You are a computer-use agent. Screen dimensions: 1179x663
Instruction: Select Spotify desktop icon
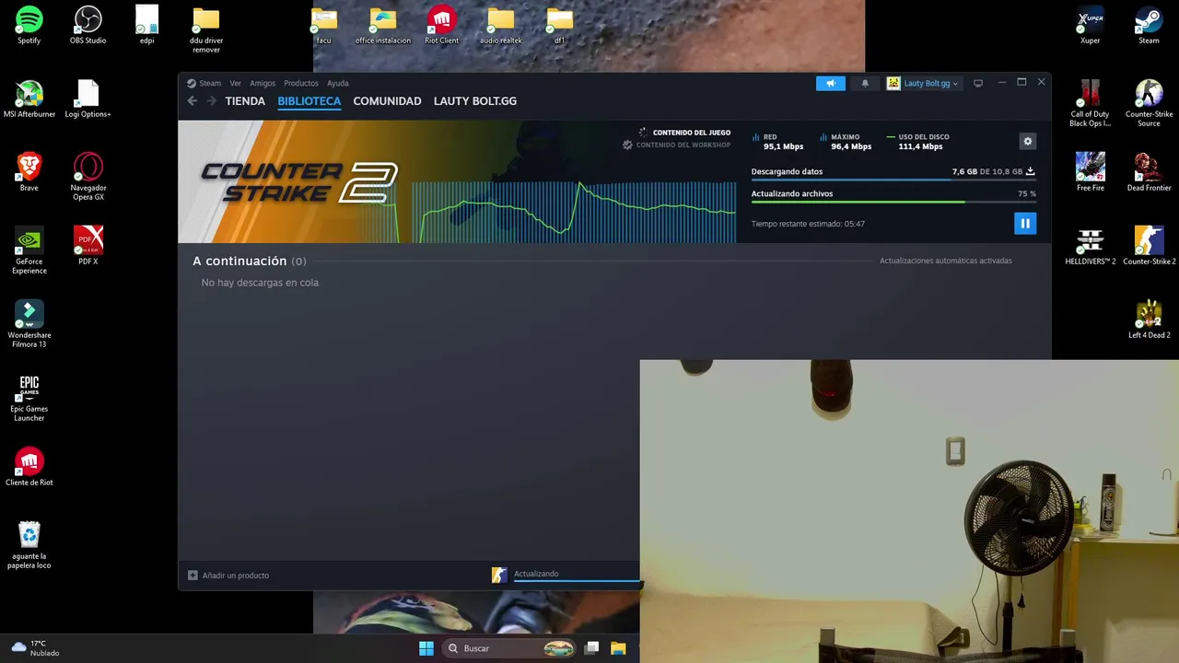coord(29,25)
